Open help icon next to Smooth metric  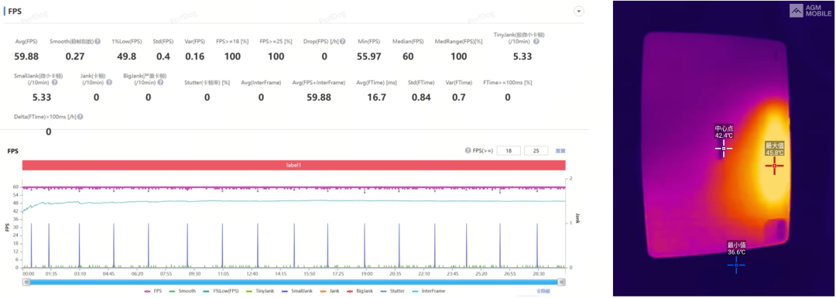click(x=98, y=41)
